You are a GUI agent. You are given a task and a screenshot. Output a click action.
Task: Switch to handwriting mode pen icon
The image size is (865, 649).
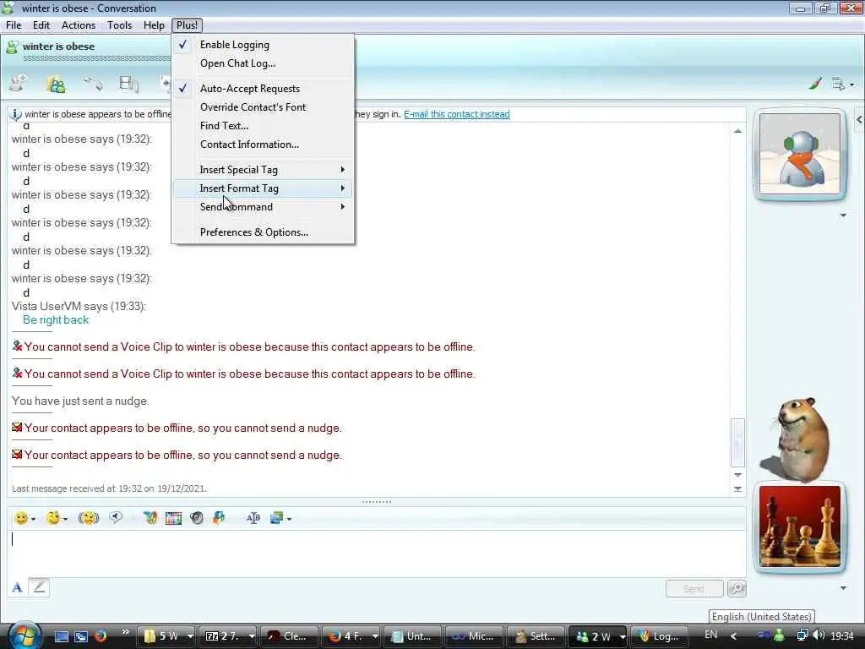pyautogui.click(x=39, y=587)
